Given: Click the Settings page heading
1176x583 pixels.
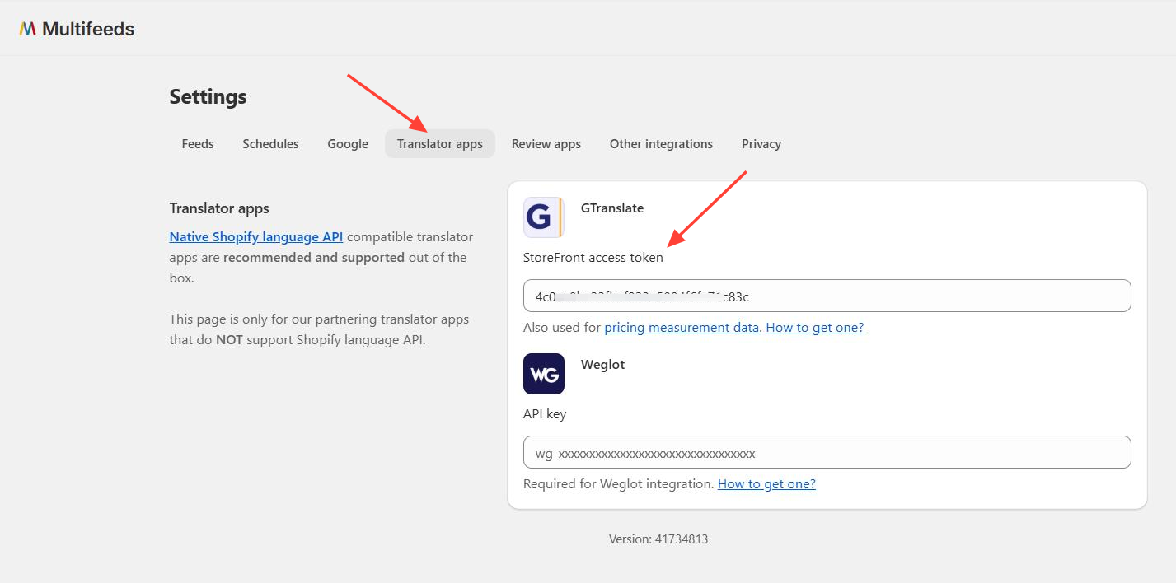Looking at the screenshot, I should click(x=208, y=96).
